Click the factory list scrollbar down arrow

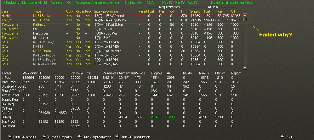[x=245, y=68]
